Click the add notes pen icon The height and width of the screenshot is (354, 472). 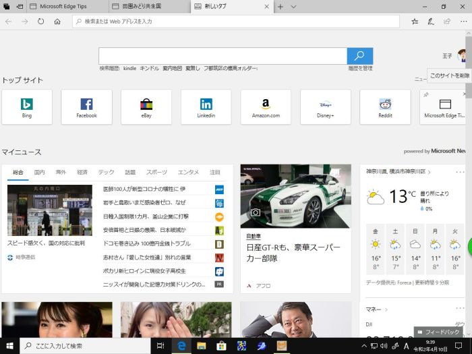431,22
